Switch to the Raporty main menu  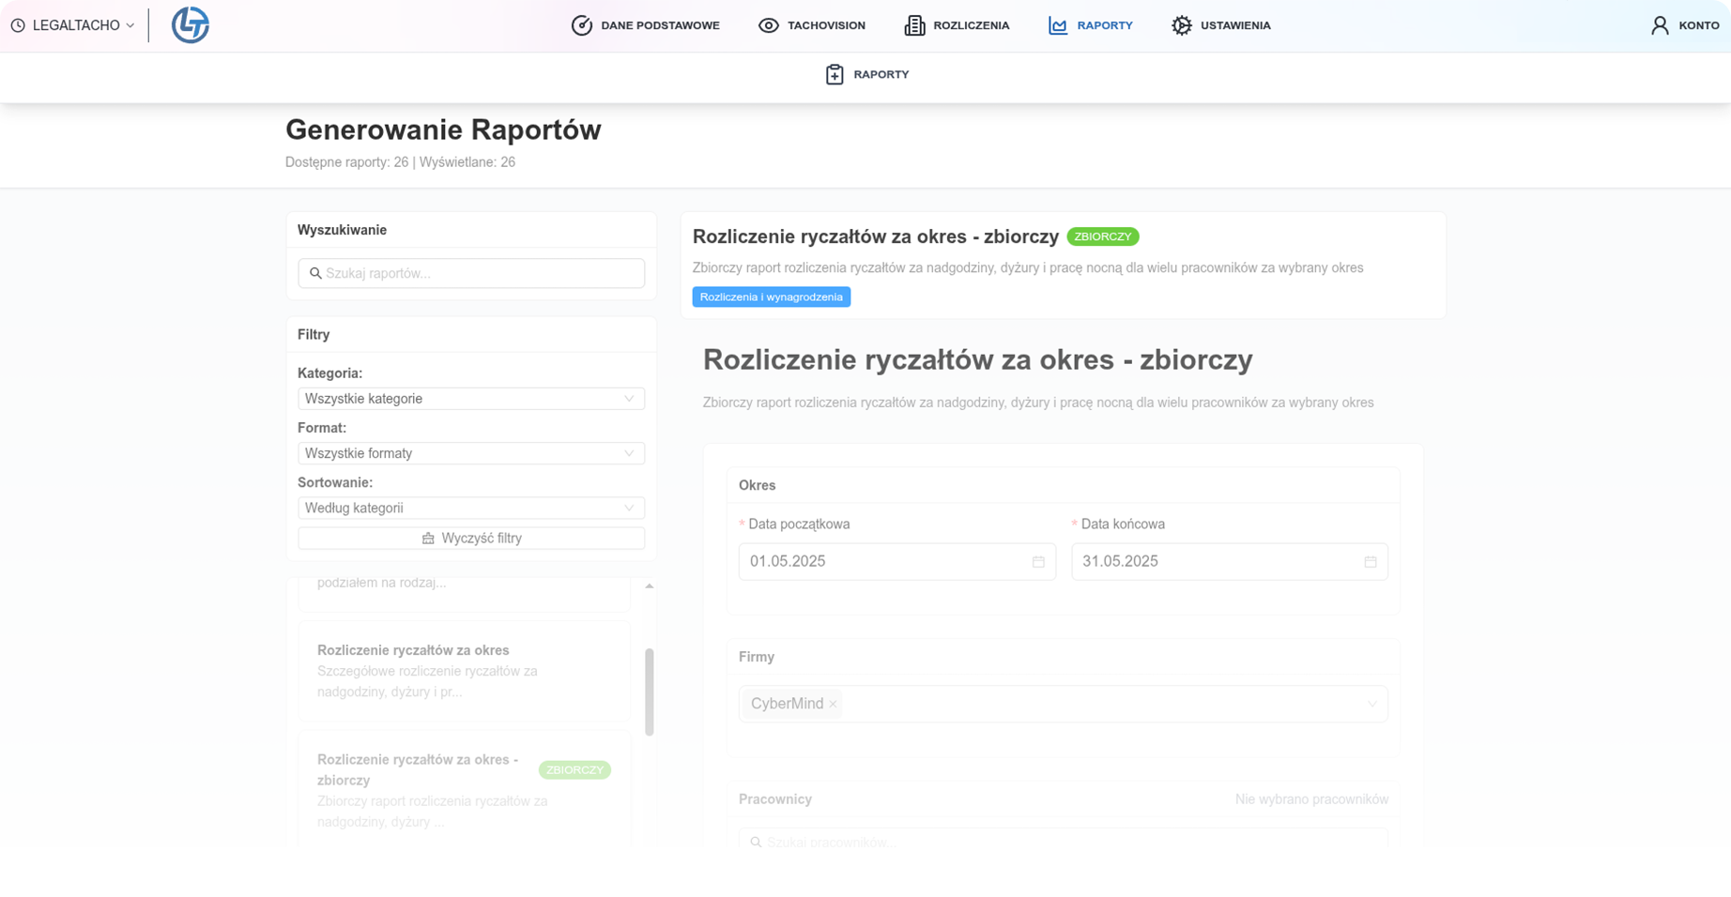coord(1091,25)
